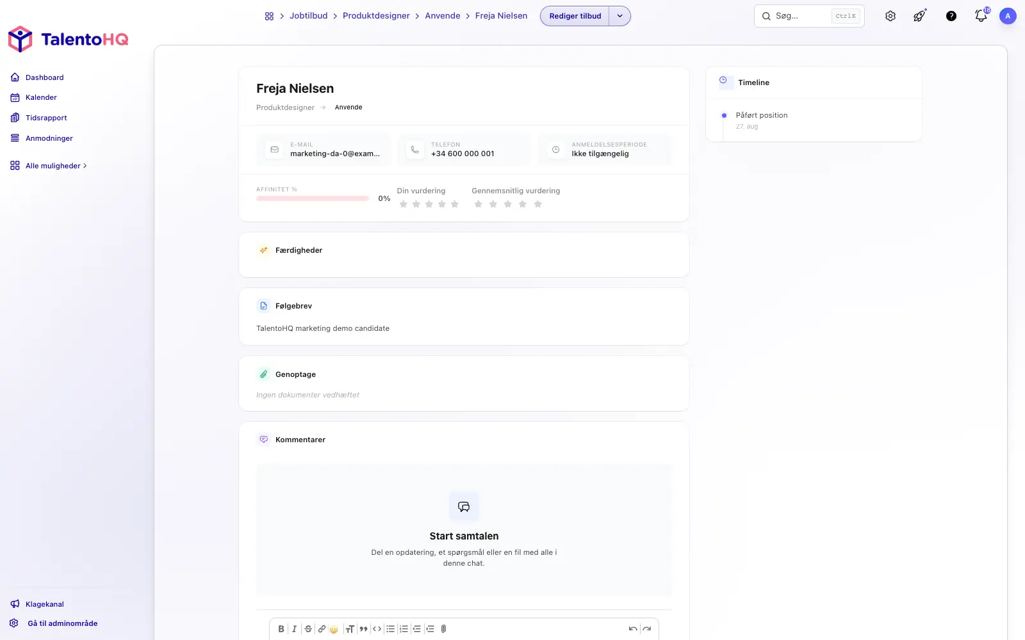Click the telephone icon
Viewport: 1025px width, 640px height.
pyautogui.click(x=415, y=150)
